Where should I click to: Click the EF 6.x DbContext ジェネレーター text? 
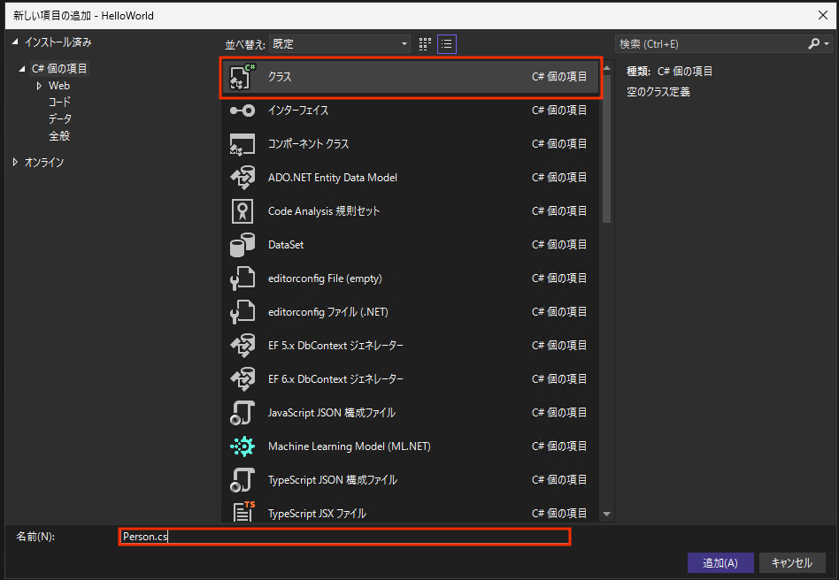pos(335,379)
